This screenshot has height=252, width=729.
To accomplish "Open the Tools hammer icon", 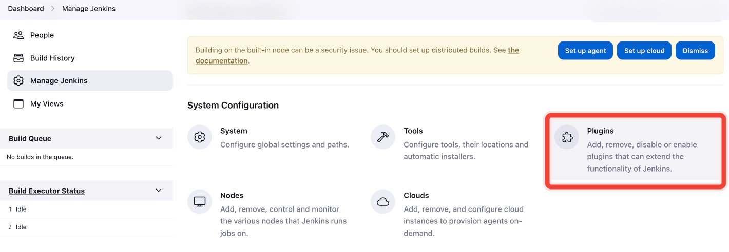I will click(383, 137).
